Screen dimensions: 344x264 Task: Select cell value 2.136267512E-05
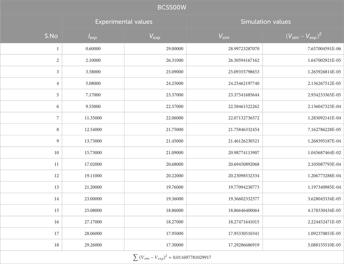click(x=324, y=83)
